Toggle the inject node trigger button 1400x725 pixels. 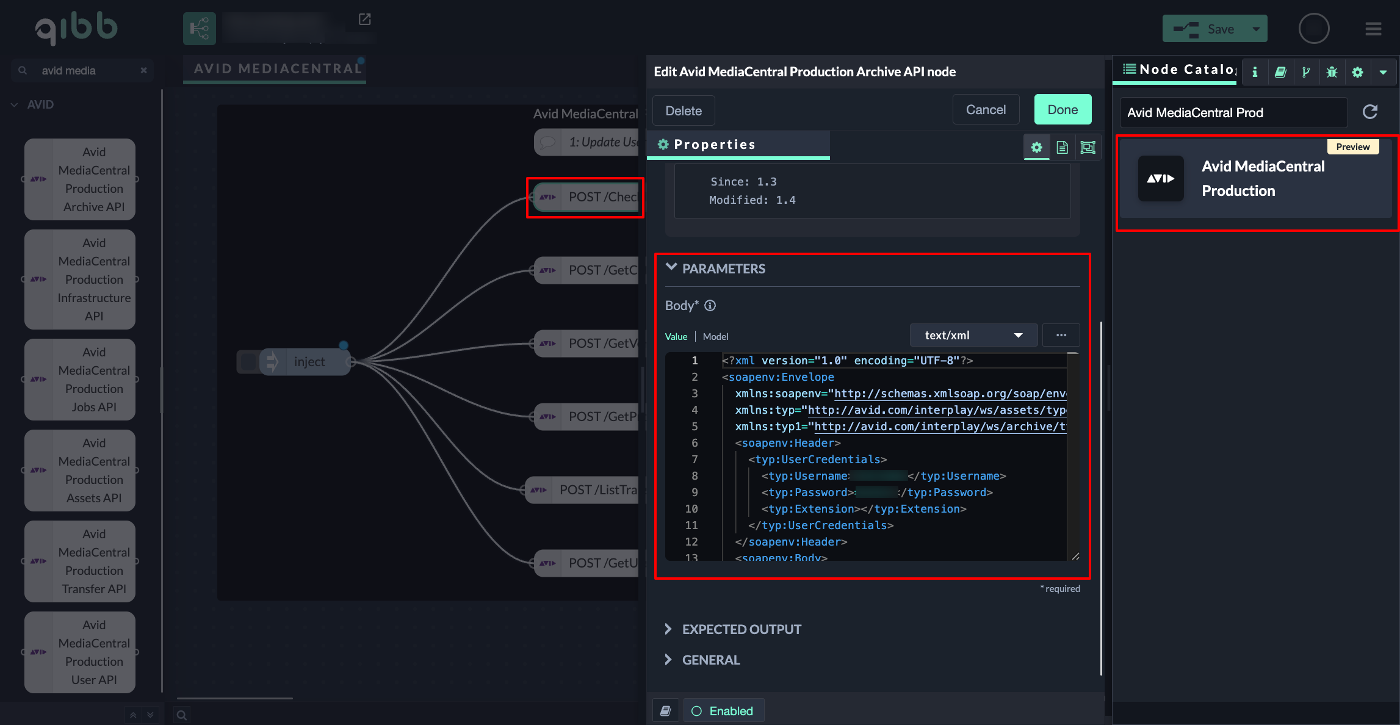click(248, 362)
